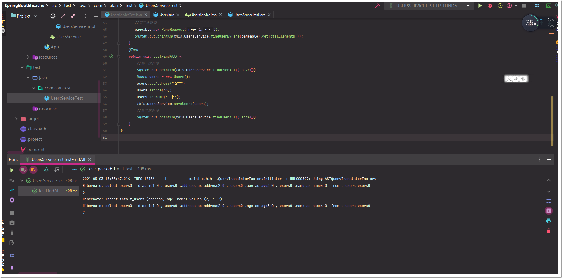This screenshot has height=278, width=562.
Task: Collapse UsersServiceTest results node
Action: point(22,181)
